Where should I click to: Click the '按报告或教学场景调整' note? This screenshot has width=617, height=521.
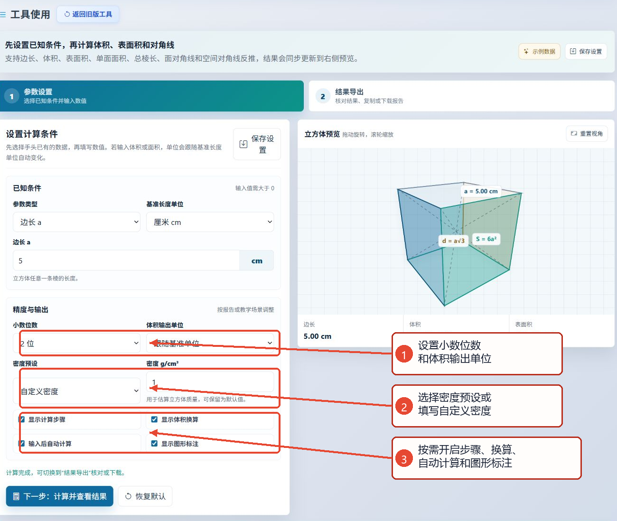coord(246,310)
